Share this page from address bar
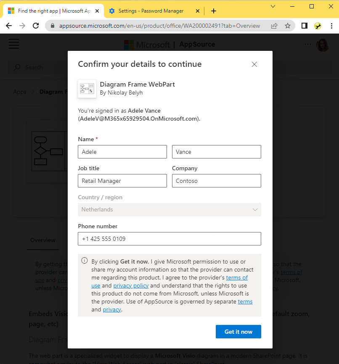339x364 pixels. 274,26
